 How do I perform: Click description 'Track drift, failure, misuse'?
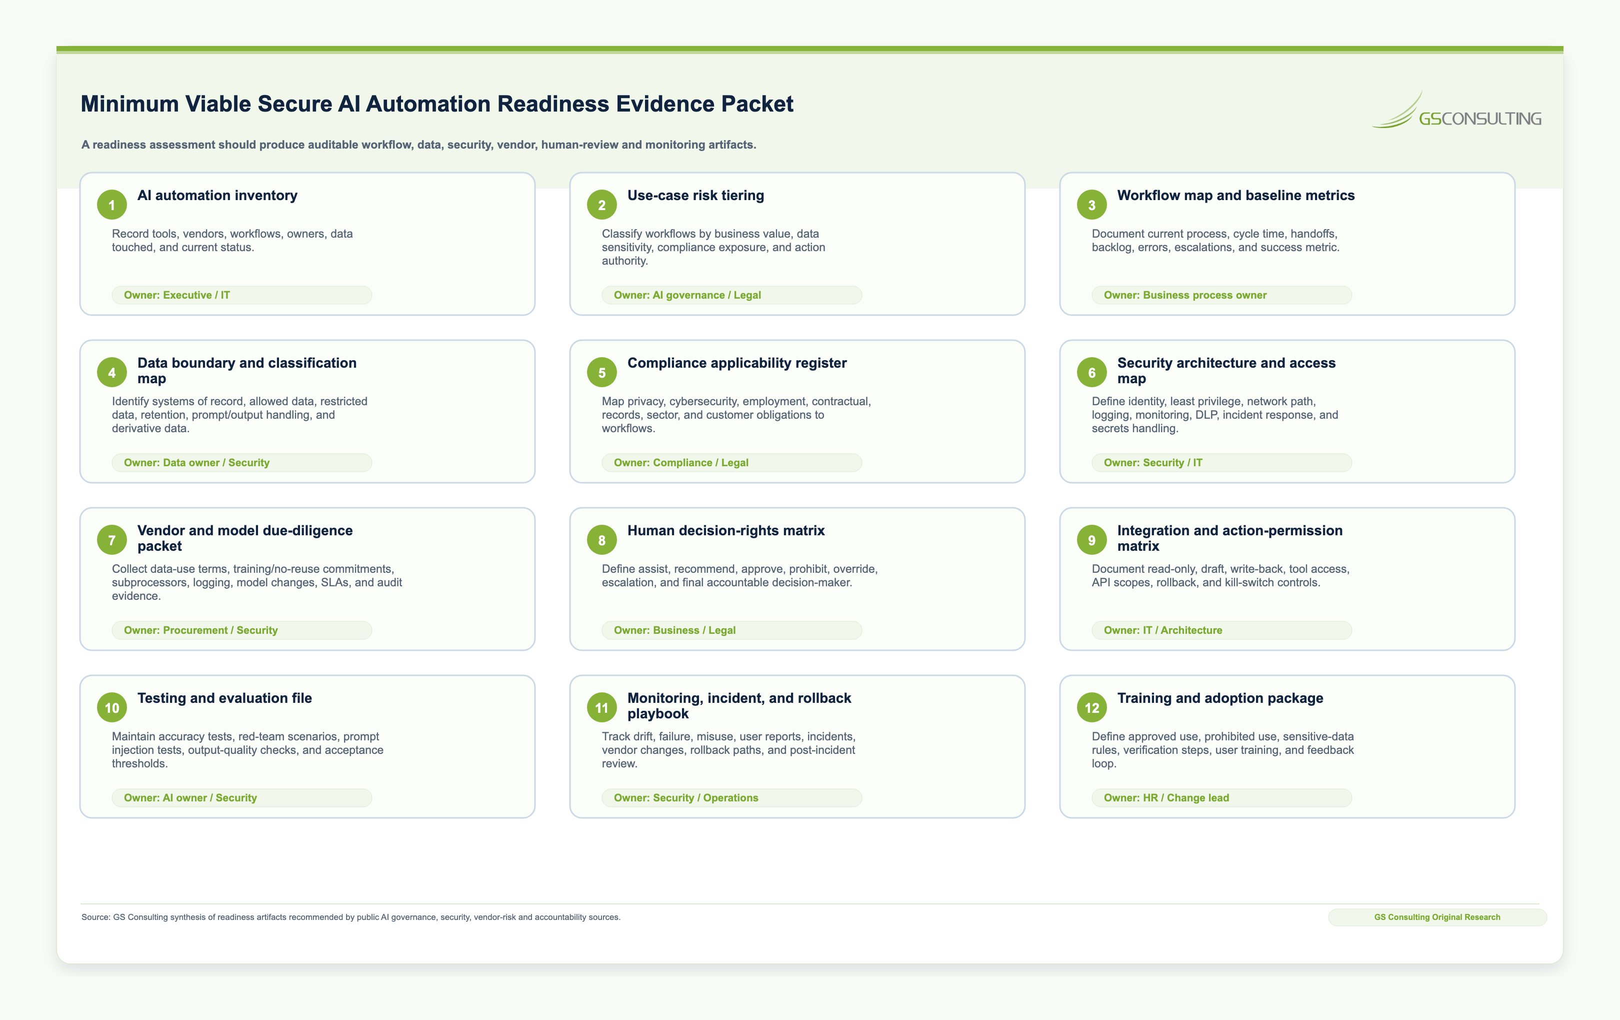728,750
